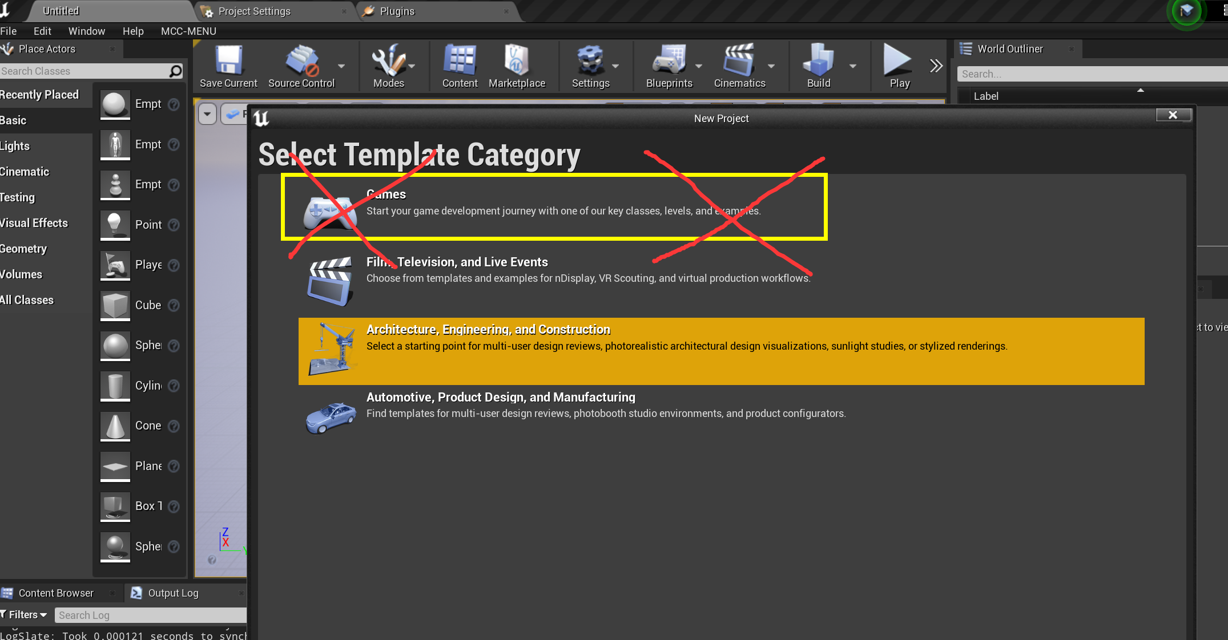Open the File menu

pos(10,31)
